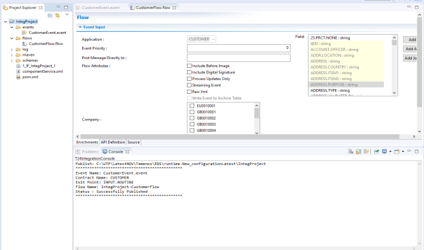Click the field list vertical scrollbar
This screenshot has height=250, width=424.
(x=394, y=65)
